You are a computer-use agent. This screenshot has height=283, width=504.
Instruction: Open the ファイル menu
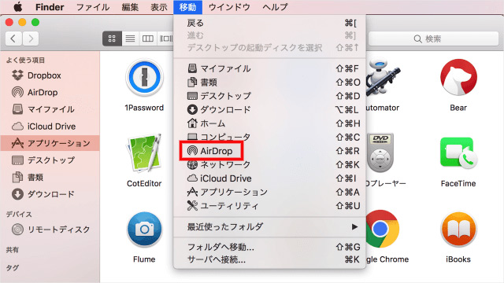[x=93, y=7]
